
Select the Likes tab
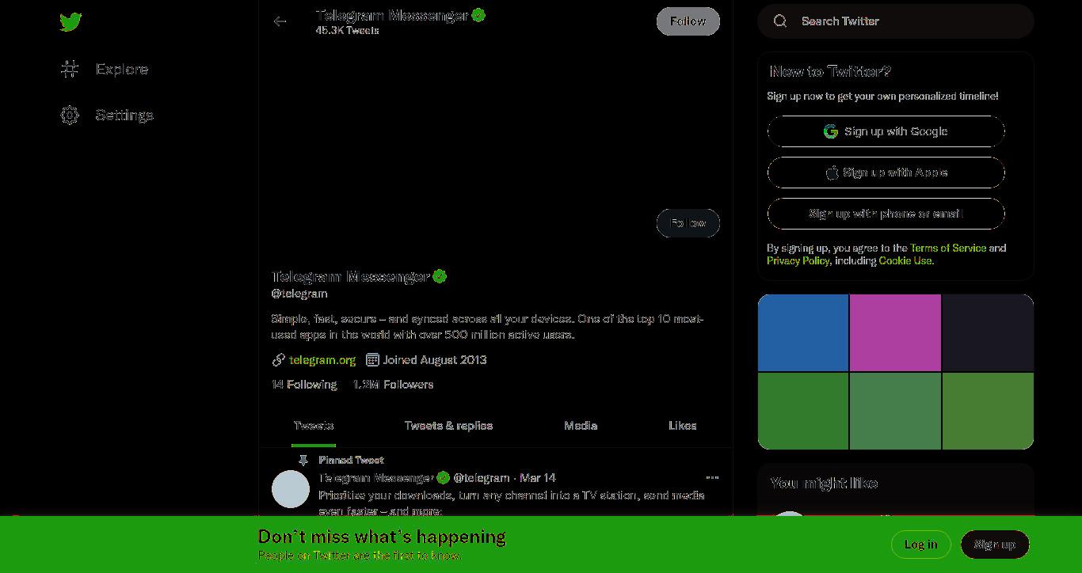click(x=682, y=426)
